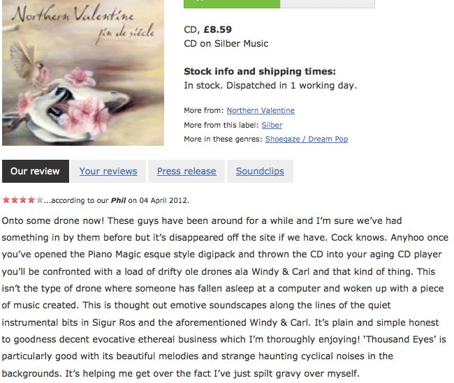Browse the Shoegaze / Dream Pop genre link
The height and width of the screenshot is (383, 454).
pos(306,139)
